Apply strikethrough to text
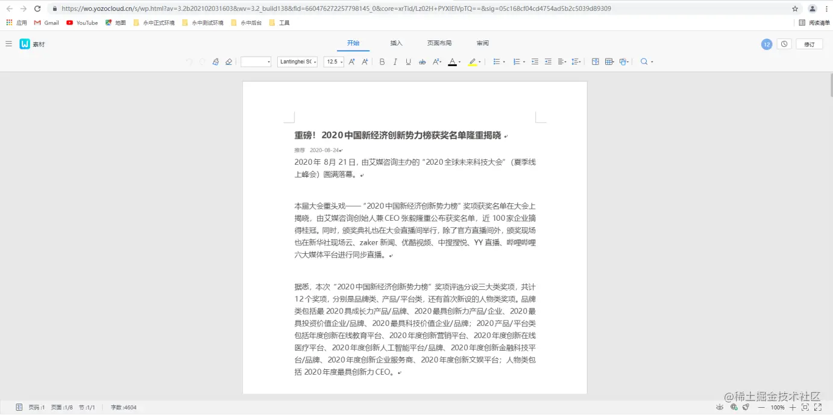This screenshot has width=833, height=415. click(422, 61)
